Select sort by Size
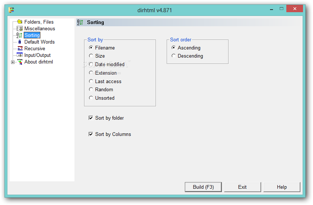313x205 pixels. [x=97, y=56]
